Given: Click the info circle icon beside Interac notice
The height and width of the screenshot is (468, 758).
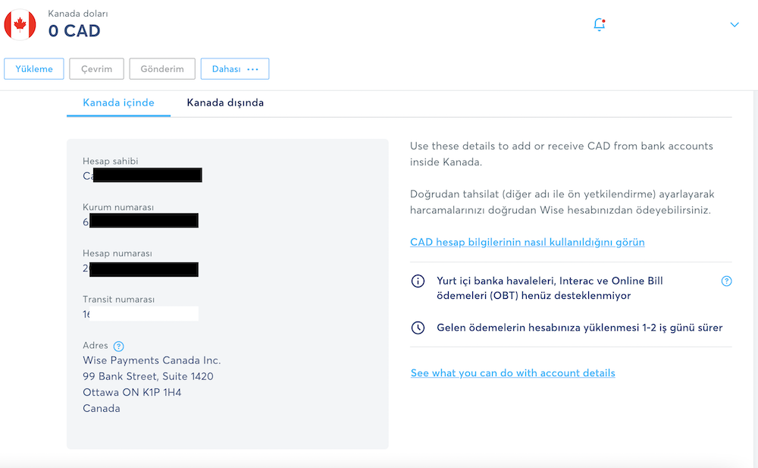Looking at the screenshot, I should [418, 281].
